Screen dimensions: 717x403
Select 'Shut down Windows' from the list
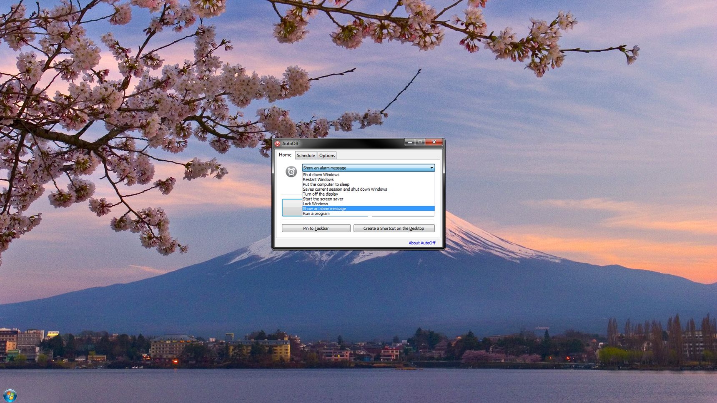tap(368, 174)
